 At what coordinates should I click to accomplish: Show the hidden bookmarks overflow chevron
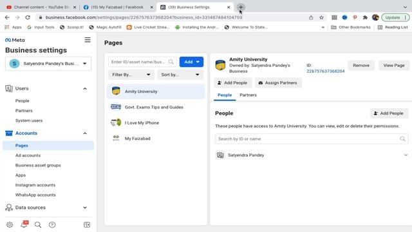pyautogui.click(x=323, y=27)
